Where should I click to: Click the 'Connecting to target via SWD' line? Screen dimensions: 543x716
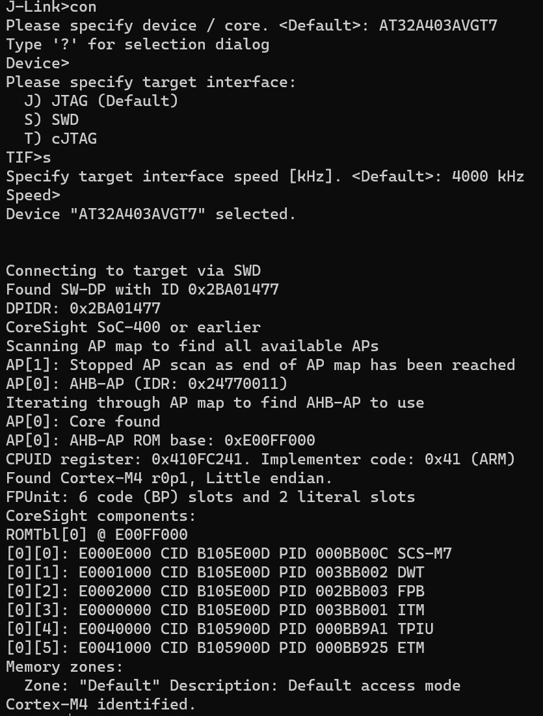(133, 271)
